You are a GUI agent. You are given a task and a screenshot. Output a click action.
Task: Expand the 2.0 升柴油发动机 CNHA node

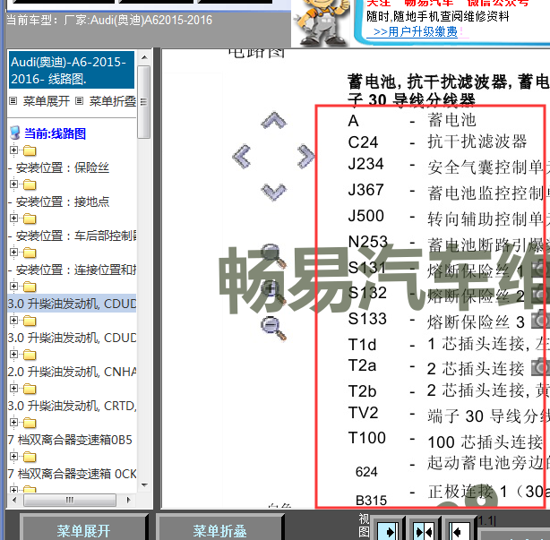point(13,354)
